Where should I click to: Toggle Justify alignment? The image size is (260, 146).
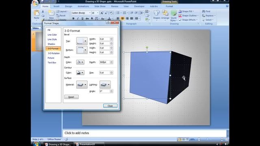132,18
